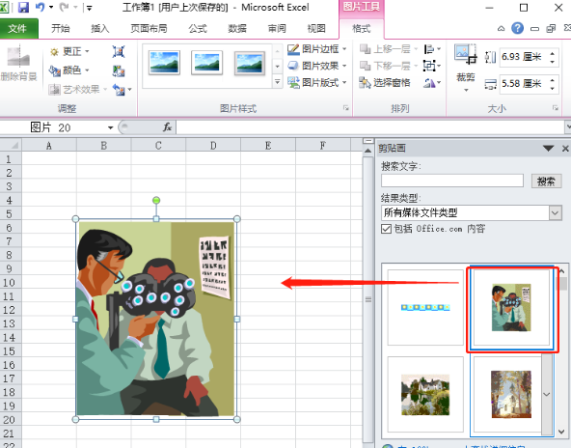The image size is (571, 448).
Task: Select the eye doctor clip art thumbnail
Action: tap(511, 307)
